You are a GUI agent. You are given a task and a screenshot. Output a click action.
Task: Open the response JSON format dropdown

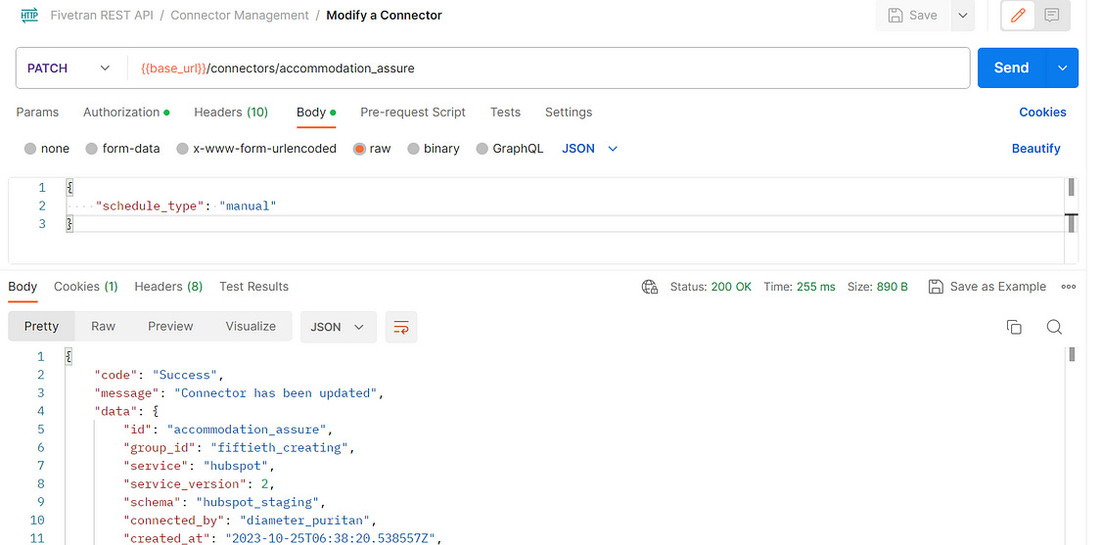click(339, 327)
